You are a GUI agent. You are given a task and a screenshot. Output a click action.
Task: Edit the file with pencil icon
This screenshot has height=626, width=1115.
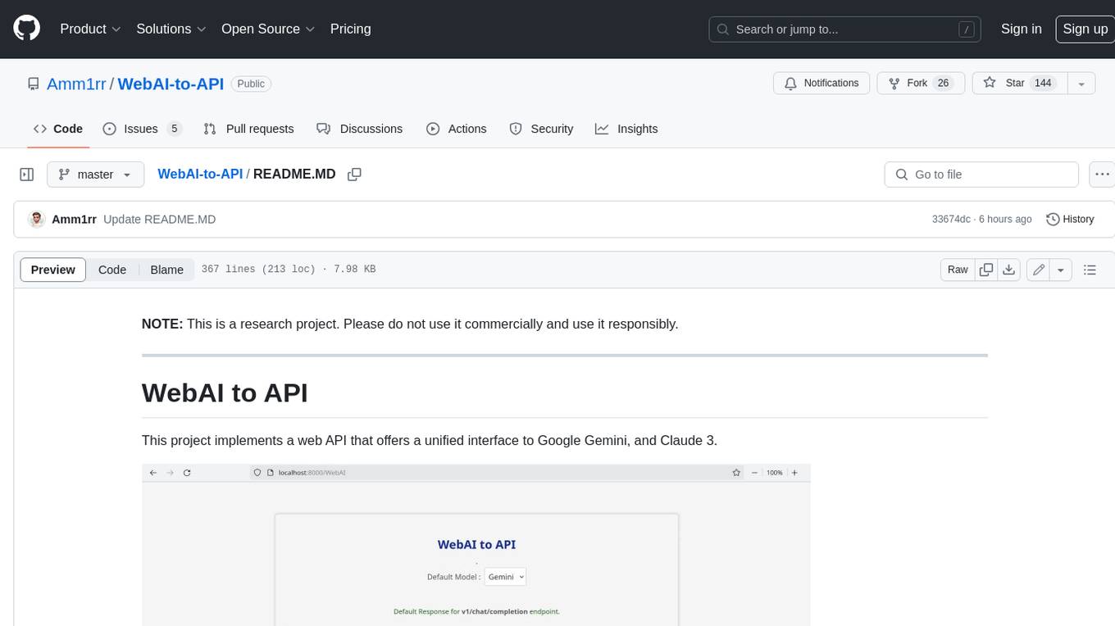point(1039,270)
